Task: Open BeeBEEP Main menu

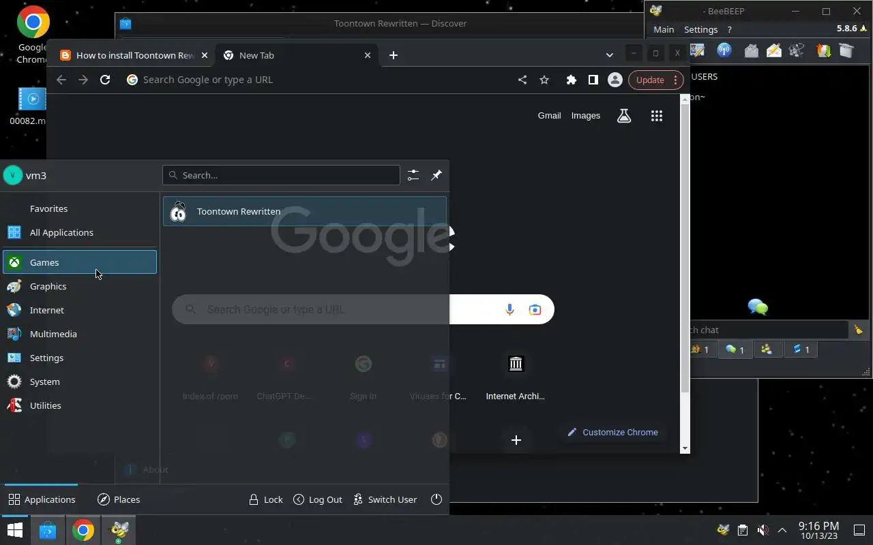Action: 664,29
